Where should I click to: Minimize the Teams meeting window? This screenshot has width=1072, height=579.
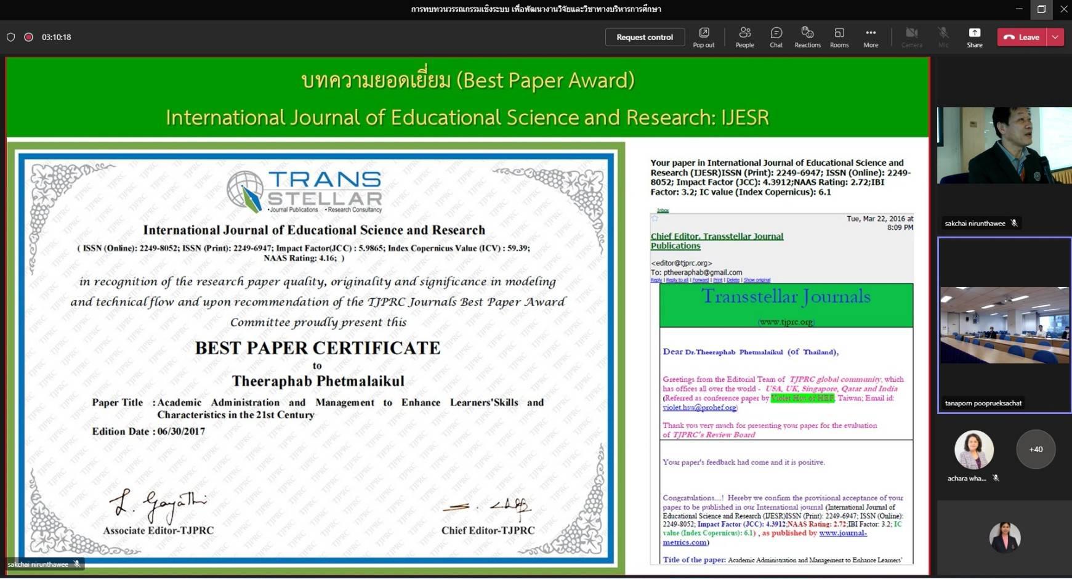tap(1019, 9)
